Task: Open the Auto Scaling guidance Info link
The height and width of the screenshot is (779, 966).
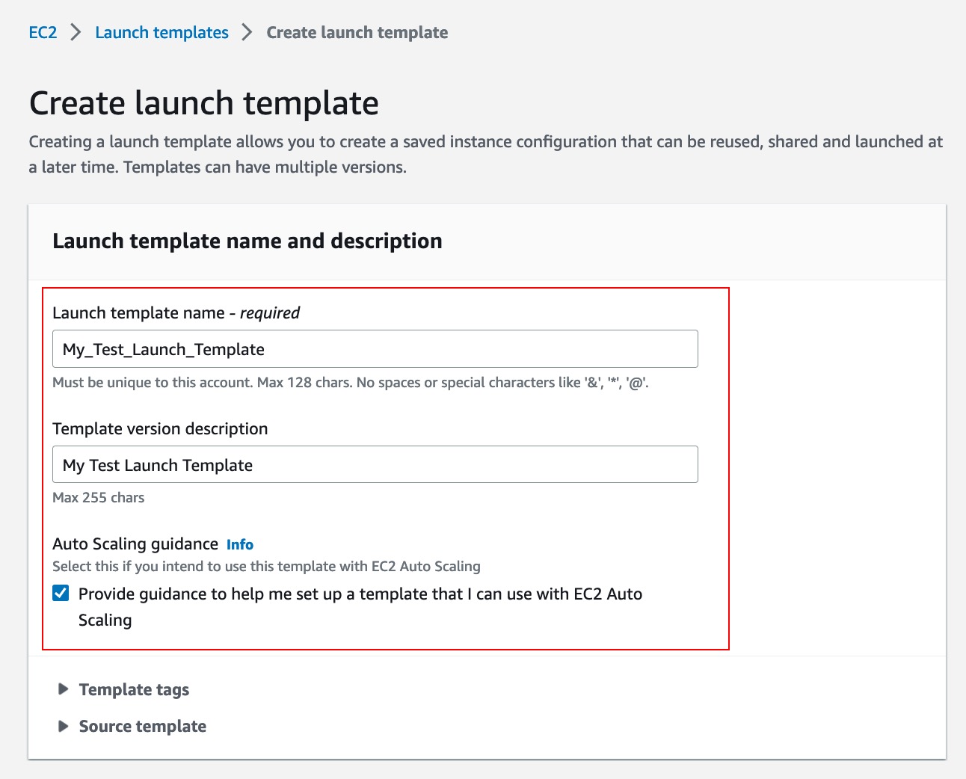Action: click(x=240, y=545)
